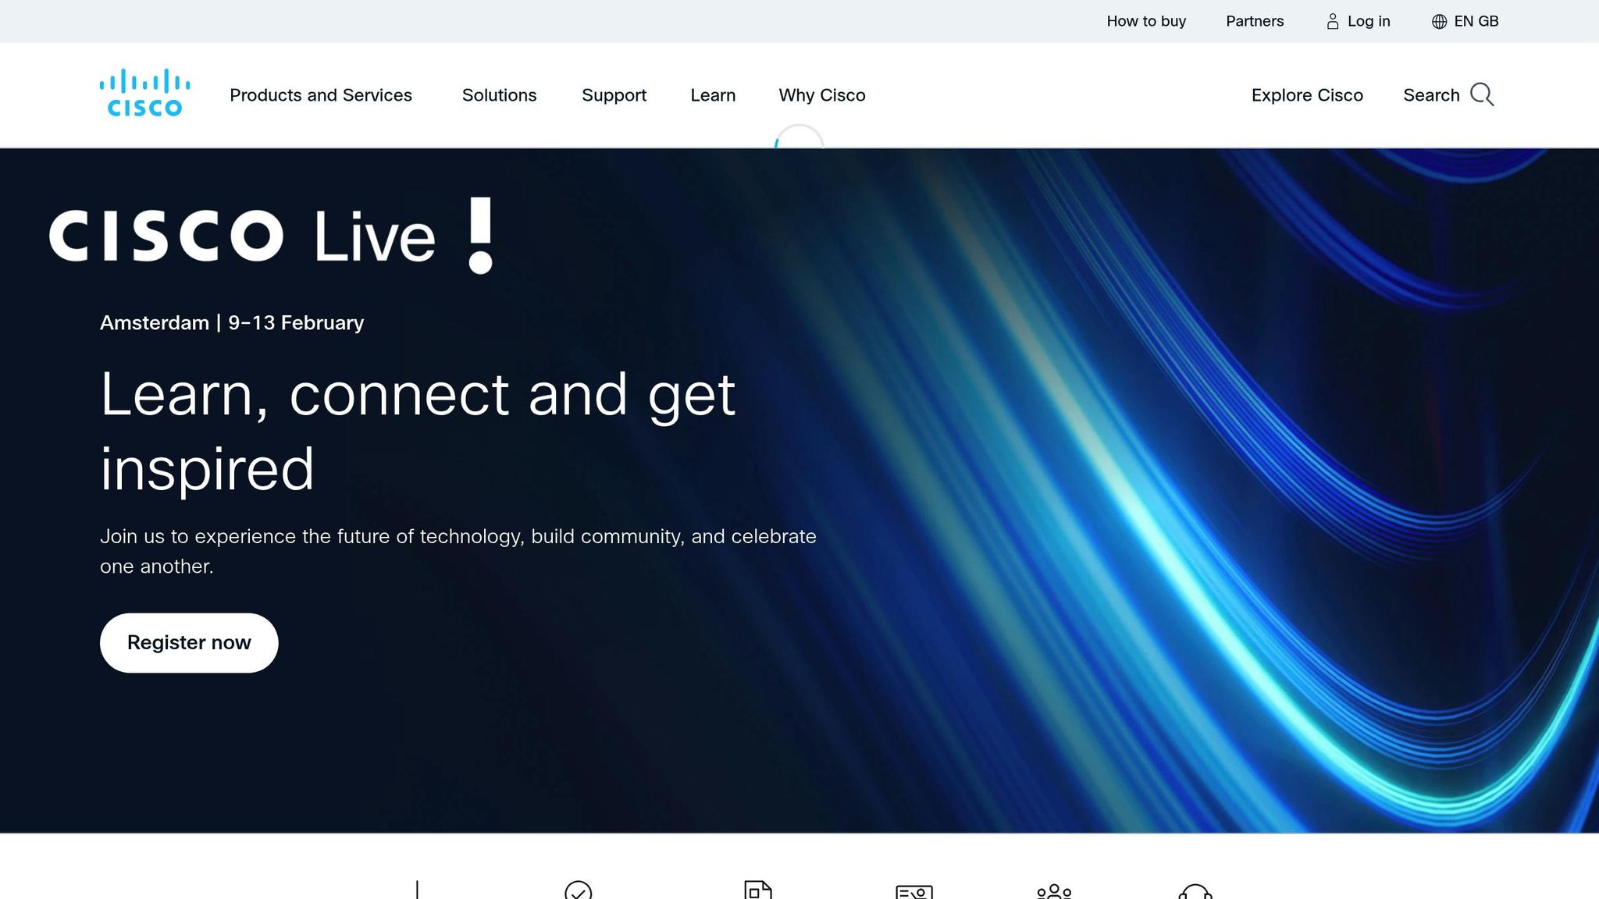1599x899 pixels.
Task: Open the EN GB language selector
Action: pyautogui.click(x=1476, y=22)
